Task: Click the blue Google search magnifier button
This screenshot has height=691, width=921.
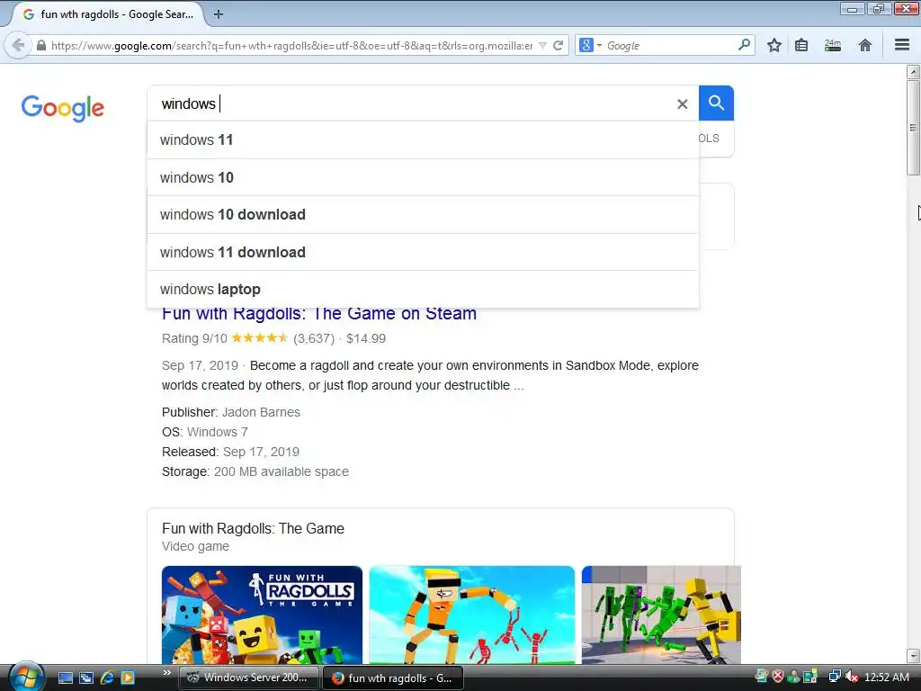Action: tap(716, 103)
